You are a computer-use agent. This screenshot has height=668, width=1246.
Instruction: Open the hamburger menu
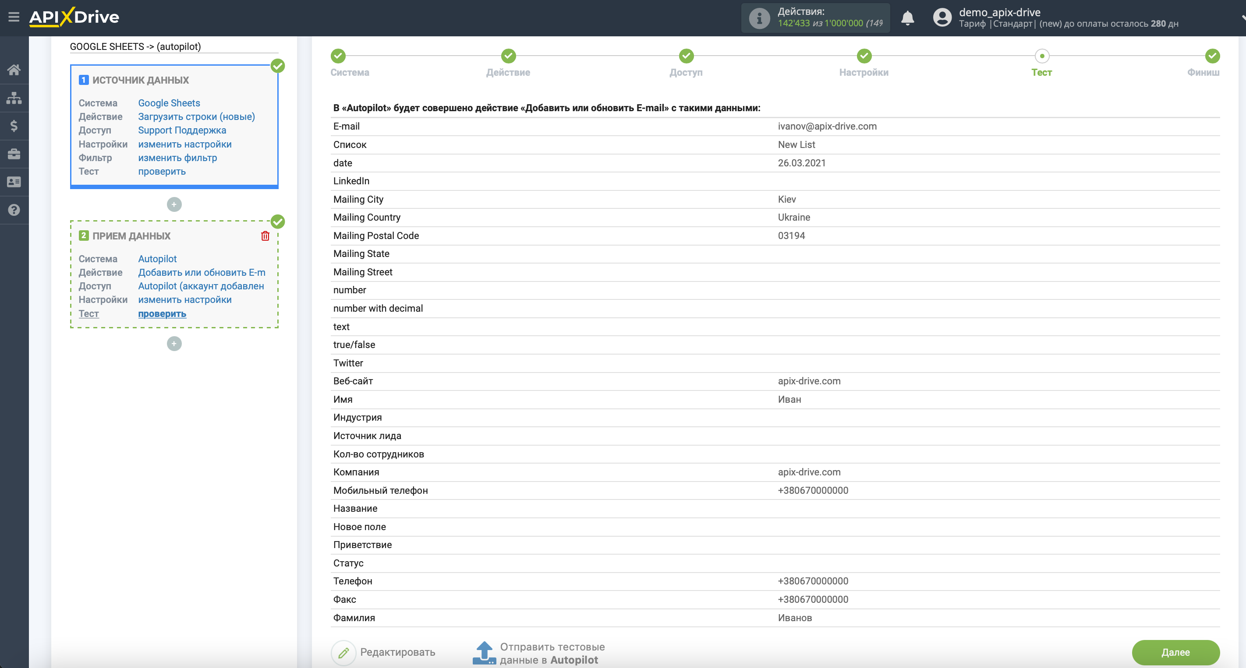pos(14,18)
